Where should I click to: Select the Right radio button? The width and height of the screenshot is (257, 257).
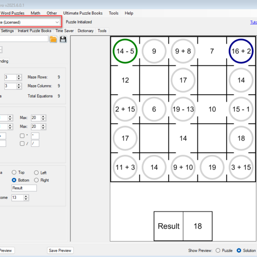point(36,180)
